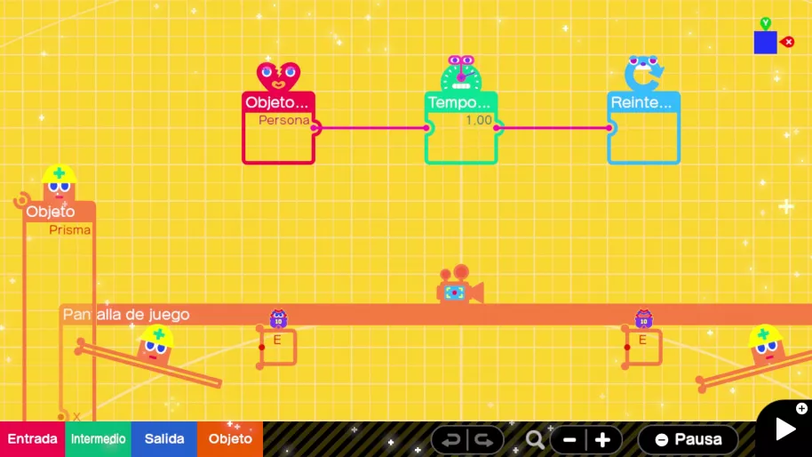The image size is (812, 457).
Task: Select the Reintentar node body
Action: coord(644,128)
